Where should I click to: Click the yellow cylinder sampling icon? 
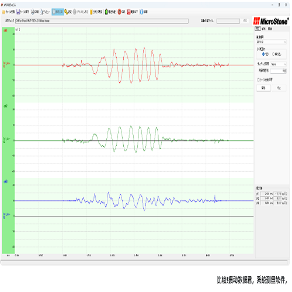[91, 12]
